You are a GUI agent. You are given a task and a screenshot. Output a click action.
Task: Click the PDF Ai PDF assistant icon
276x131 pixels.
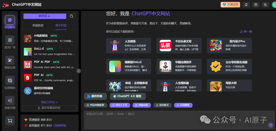click(28, 65)
